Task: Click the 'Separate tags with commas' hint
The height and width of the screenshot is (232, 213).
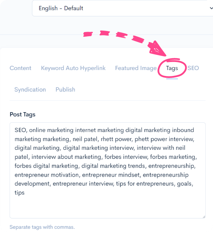Action: coord(42,227)
